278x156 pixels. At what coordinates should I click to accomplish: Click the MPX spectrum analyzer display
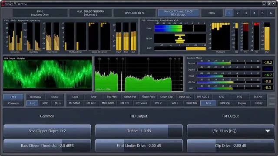click(x=139, y=74)
